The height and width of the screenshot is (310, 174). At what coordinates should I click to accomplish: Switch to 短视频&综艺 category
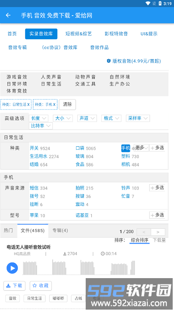(x=78, y=34)
